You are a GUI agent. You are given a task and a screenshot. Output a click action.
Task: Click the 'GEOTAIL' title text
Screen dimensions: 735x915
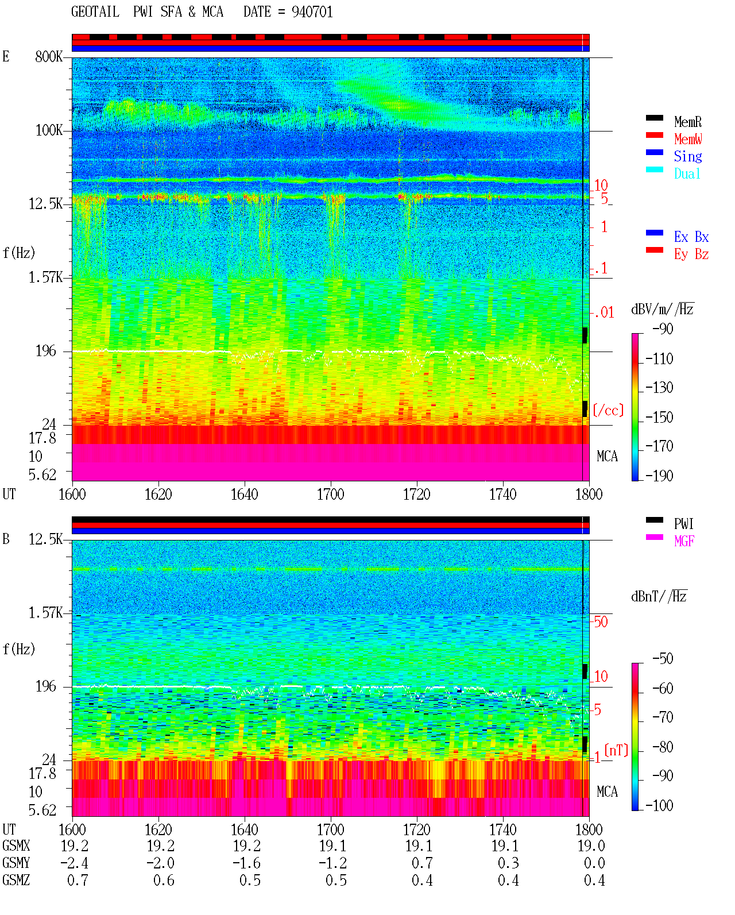coord(95,12)
